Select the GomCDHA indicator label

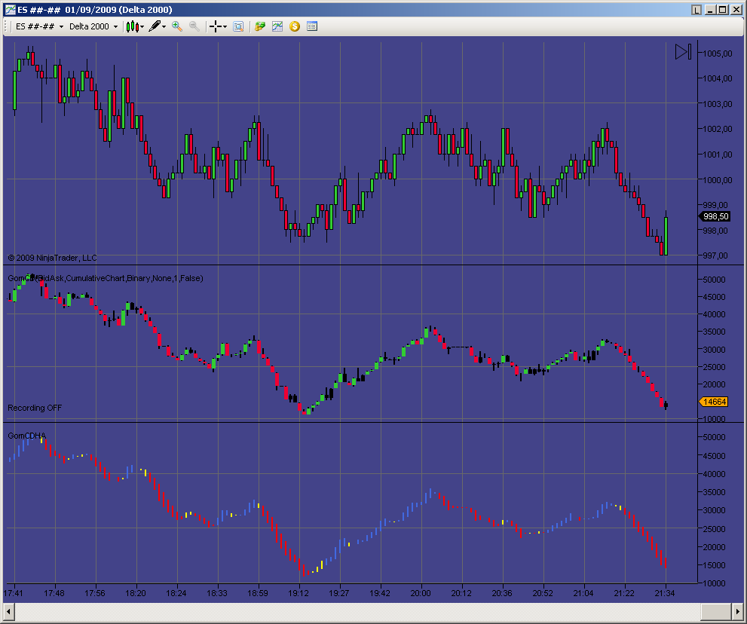(x=27, y=436)
